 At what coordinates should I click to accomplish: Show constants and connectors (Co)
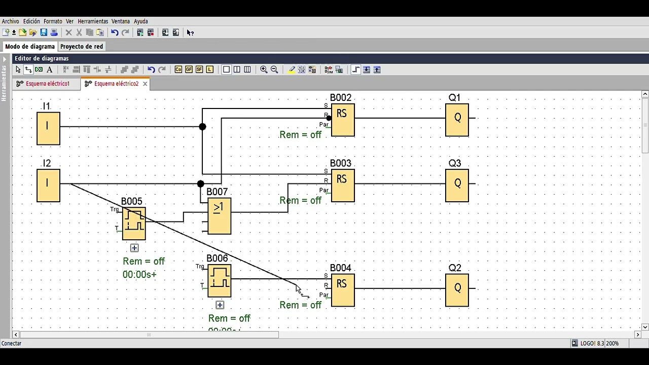coord(178,69)
